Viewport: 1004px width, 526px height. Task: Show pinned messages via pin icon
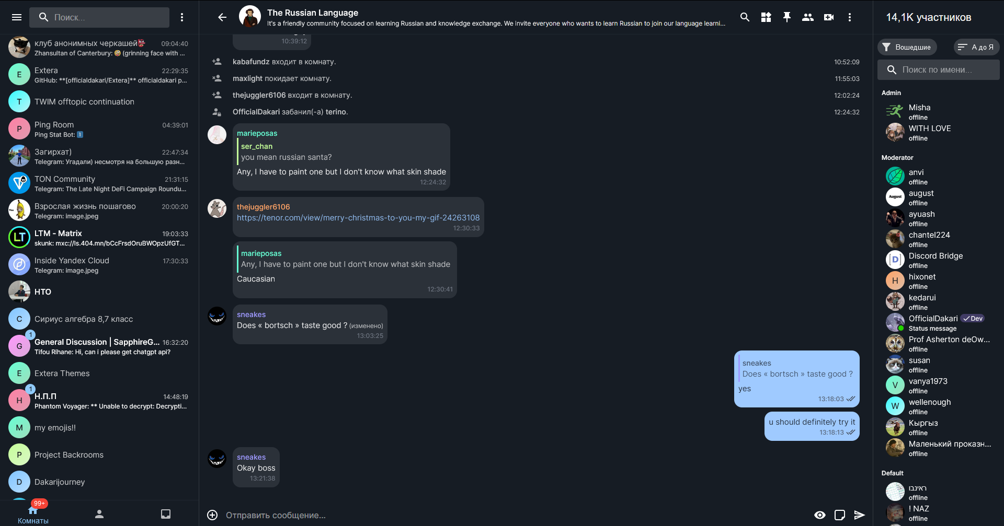787,17
